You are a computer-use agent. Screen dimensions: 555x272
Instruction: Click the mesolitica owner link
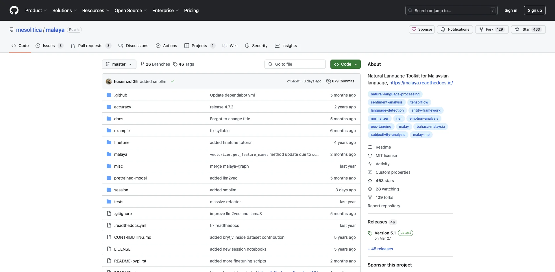pyautogui.click(x=29, y=30)
